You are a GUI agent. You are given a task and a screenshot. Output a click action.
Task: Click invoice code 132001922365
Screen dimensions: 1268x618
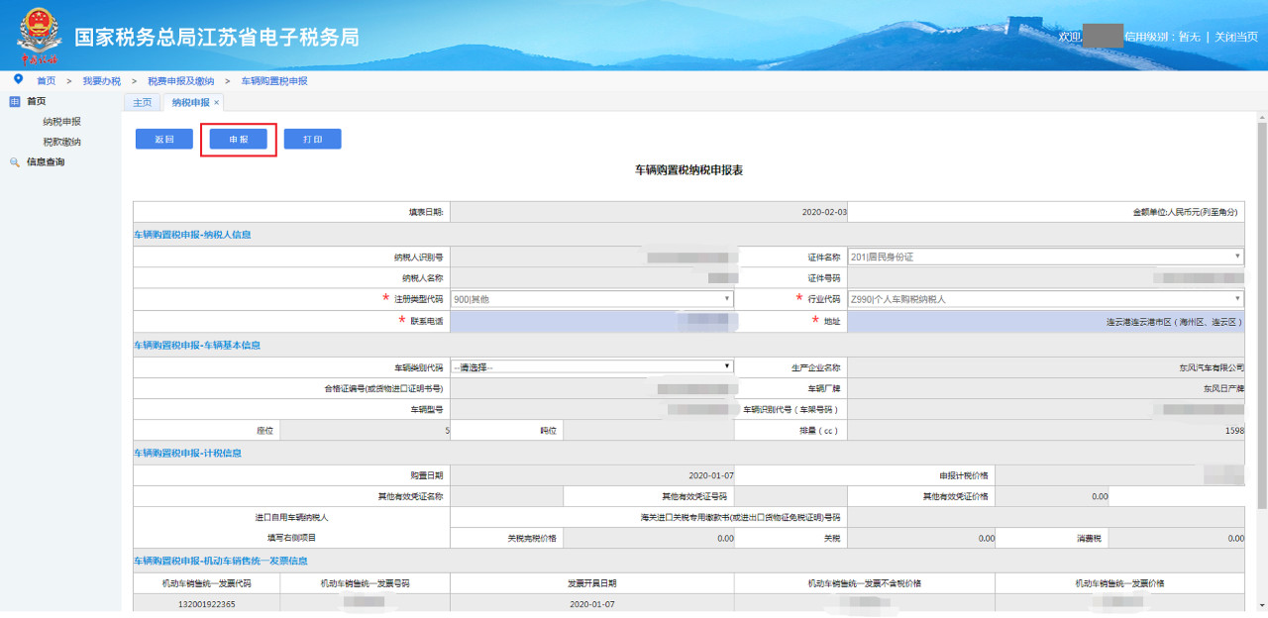pos(206,603)
